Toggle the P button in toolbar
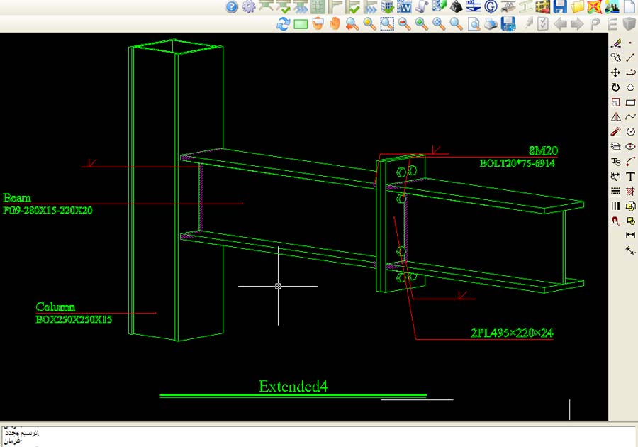This screenshot has width=638, height=447. pyautogui.click(x=595, y=24)
